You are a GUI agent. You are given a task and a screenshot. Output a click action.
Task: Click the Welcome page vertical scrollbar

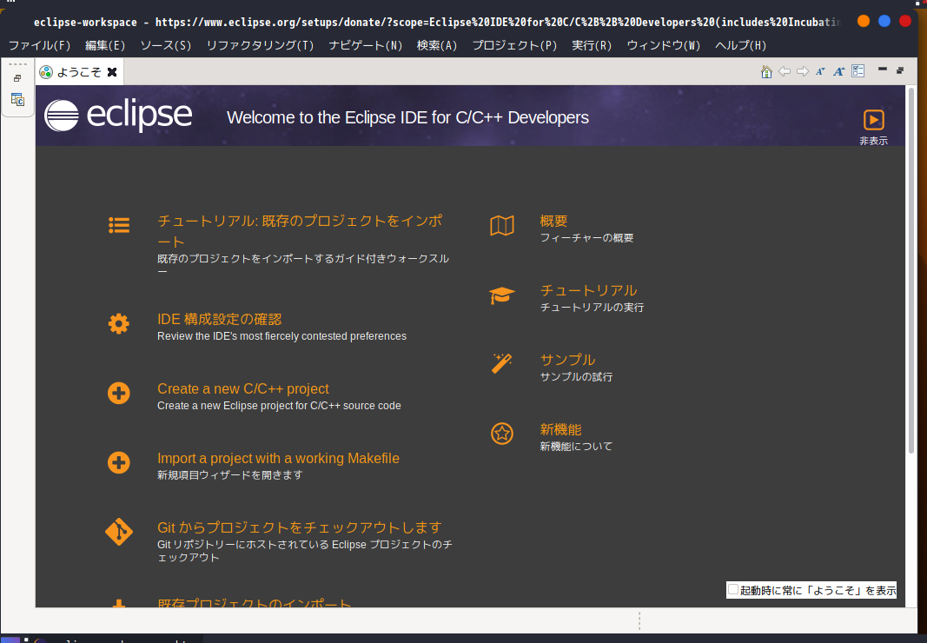tap(911, 270)
